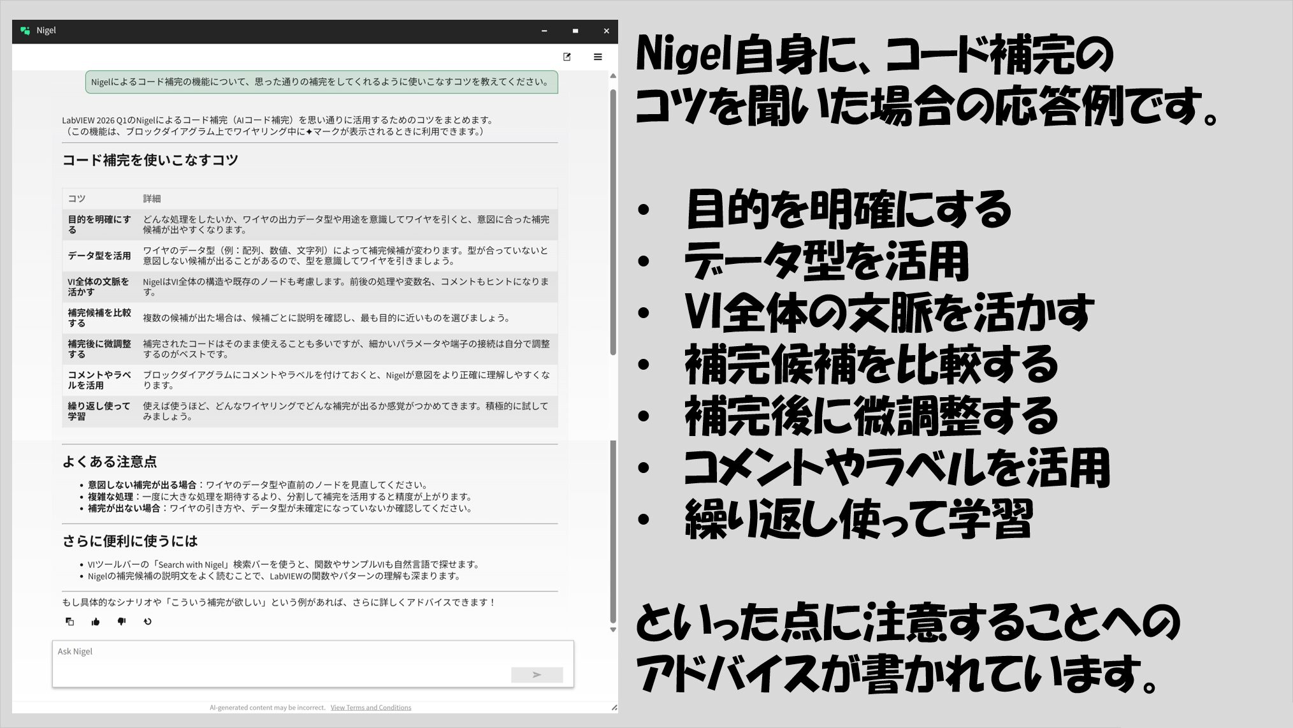Click the Nigel logo in title bar
The image size is (1293, 728).
pos(25,31)
